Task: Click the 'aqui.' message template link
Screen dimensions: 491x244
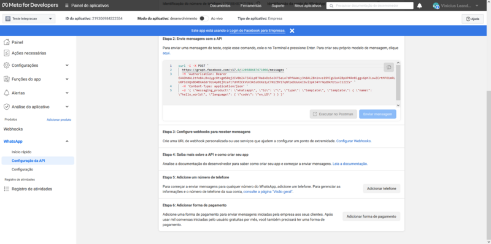Action: coord(166,53)
